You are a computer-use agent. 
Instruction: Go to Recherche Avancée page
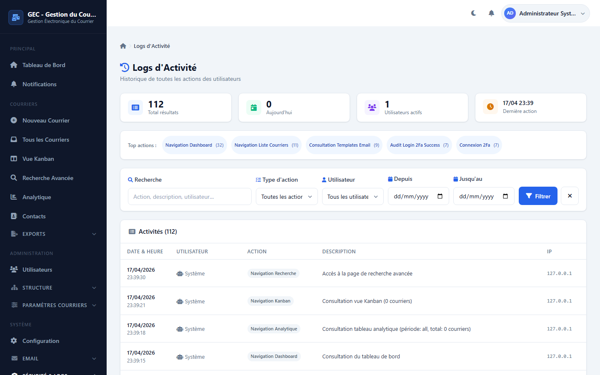[47, 178]
